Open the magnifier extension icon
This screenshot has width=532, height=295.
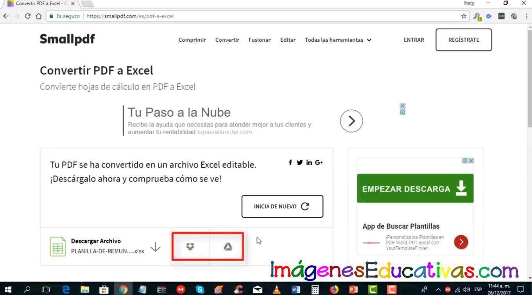(x=477, y=16)
